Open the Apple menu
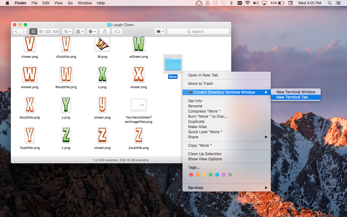This screenshot has width=347, height=217. pyautogui.click(x=7, y=3)
